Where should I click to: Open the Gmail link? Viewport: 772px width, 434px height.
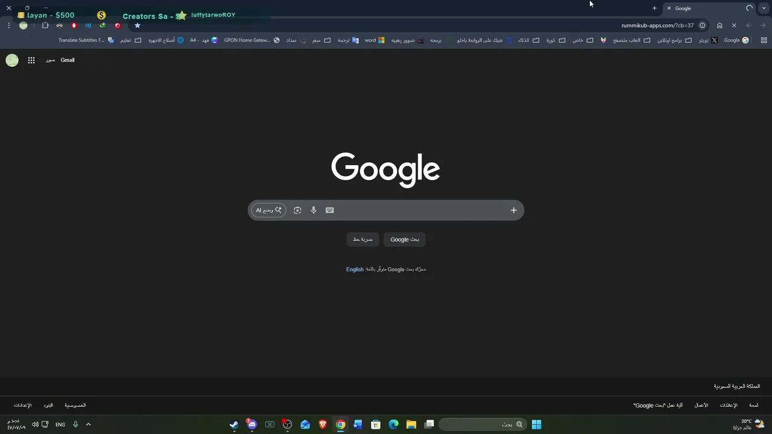(68, 60)
